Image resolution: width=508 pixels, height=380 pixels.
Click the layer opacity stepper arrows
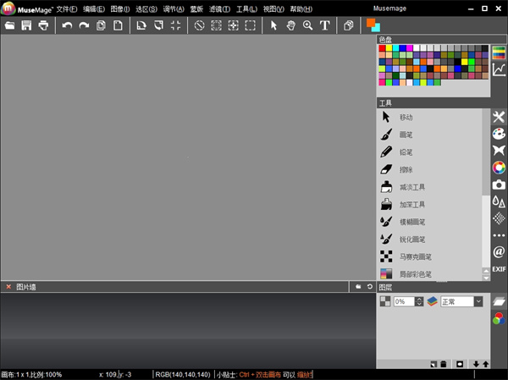[x=419, y=301]
